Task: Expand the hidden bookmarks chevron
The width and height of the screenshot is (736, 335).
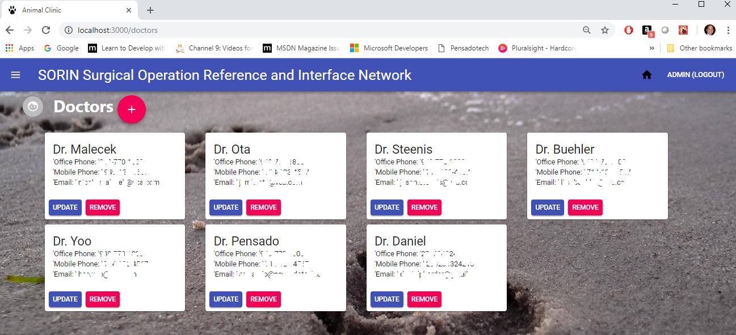Action: tap(651, 48)
